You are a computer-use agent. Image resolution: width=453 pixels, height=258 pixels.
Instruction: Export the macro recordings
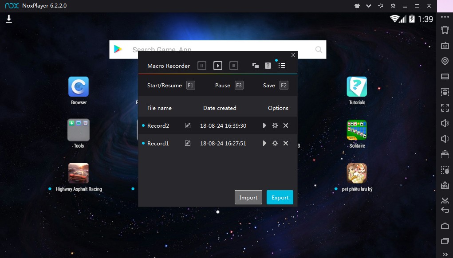pos(280,197)
